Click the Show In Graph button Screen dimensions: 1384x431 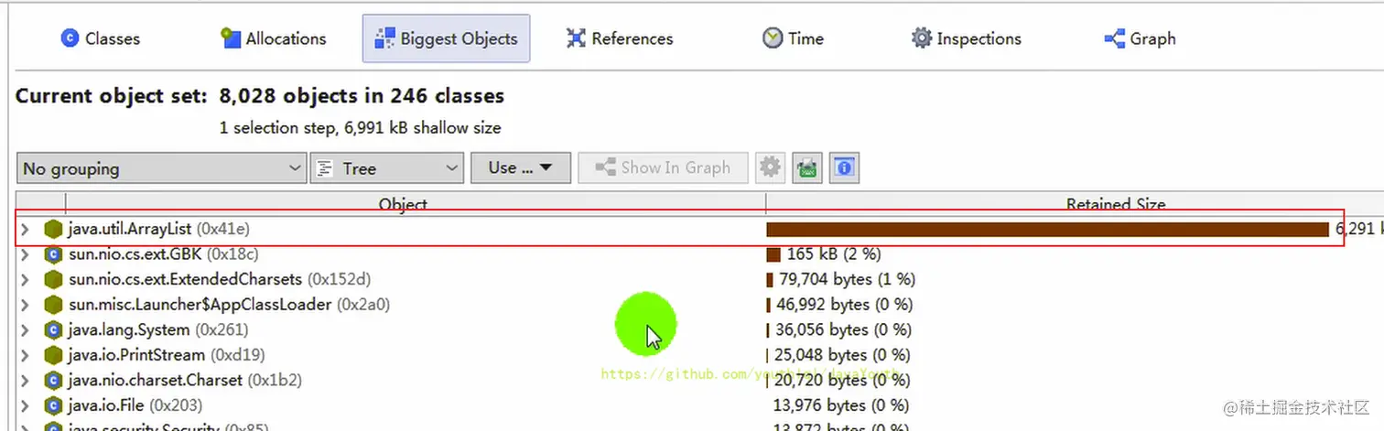[664, 168]
